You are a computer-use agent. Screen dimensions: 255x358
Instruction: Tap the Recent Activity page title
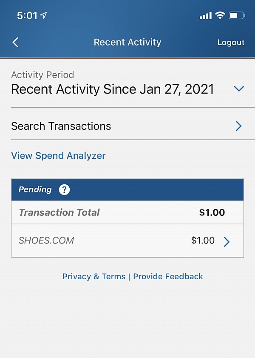127,42
